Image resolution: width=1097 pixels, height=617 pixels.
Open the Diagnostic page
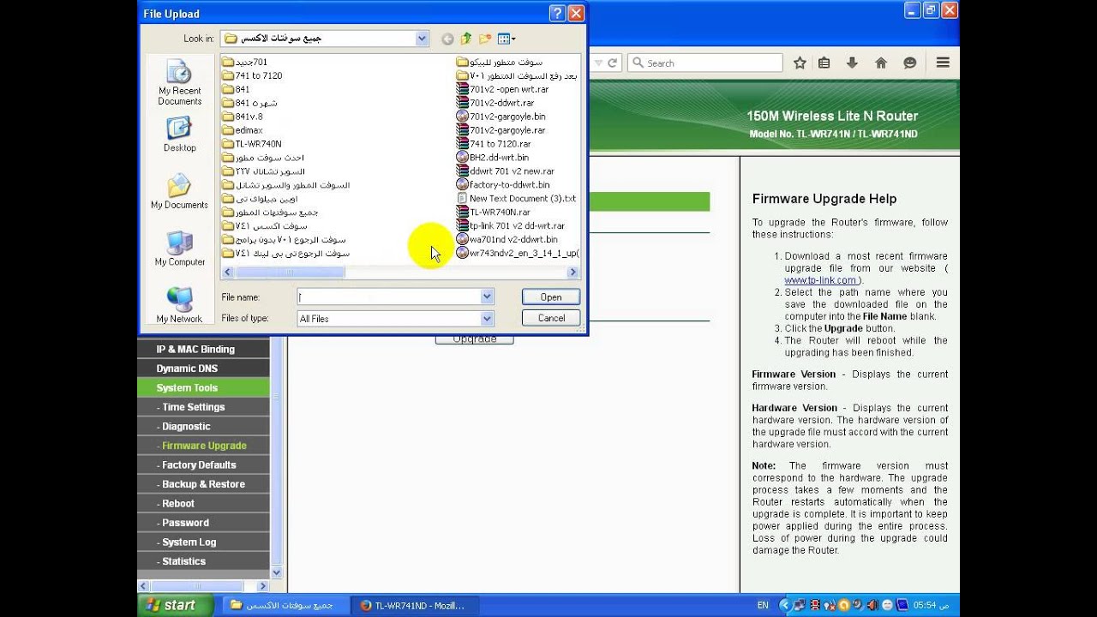[x=203, y=426]
